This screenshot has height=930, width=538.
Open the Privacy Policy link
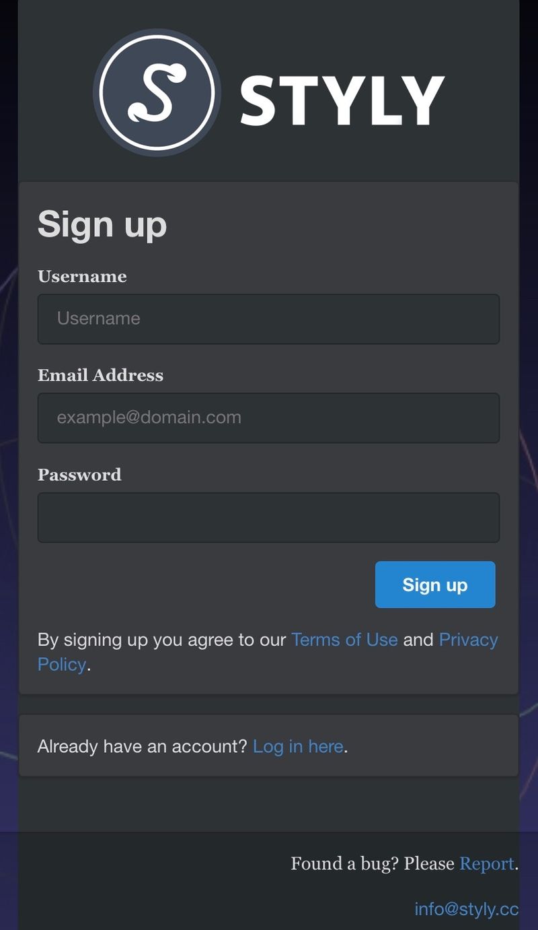click(468, 640)
